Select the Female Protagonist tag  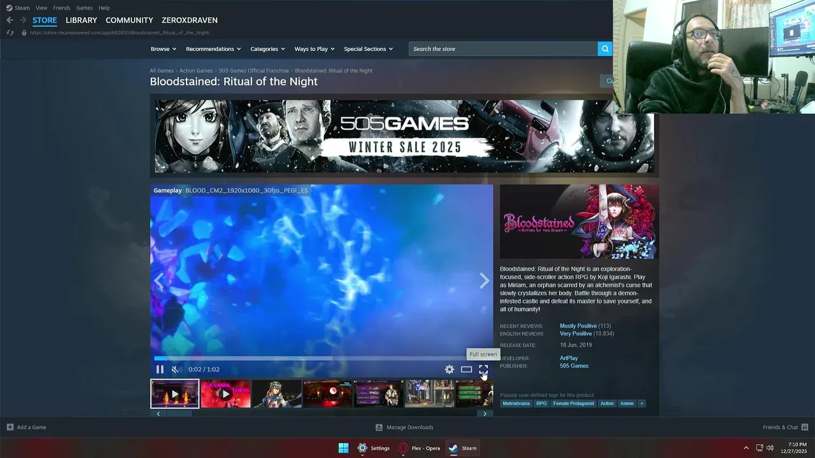(574, 403)
